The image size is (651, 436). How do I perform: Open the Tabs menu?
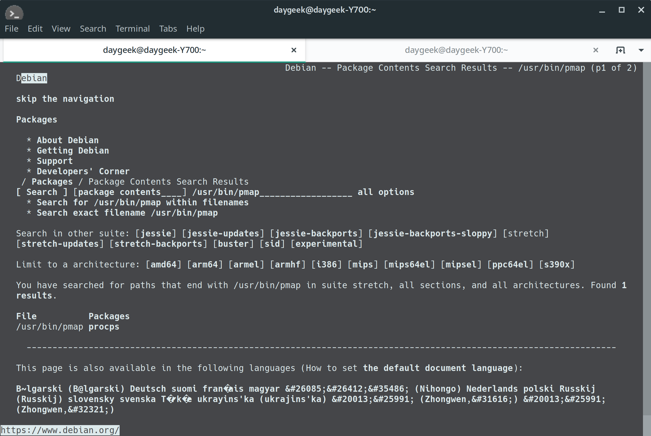click(168, 29)
